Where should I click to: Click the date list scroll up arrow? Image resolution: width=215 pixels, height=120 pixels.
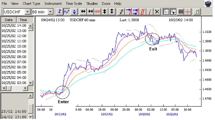tap(31, 26)
